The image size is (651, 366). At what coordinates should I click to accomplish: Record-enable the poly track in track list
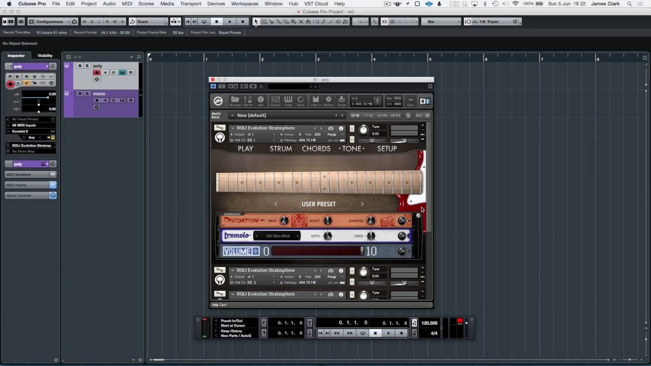tap(97, 73)
